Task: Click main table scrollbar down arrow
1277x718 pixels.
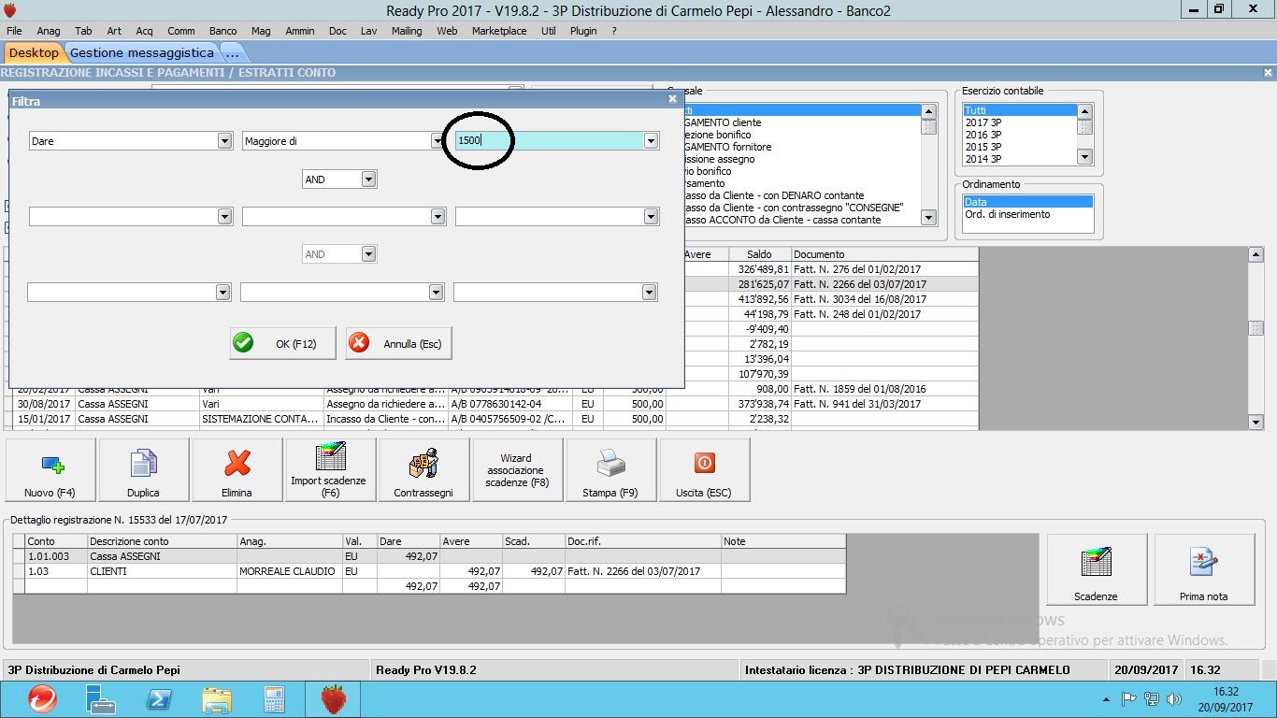Action: click(1255, 423)
